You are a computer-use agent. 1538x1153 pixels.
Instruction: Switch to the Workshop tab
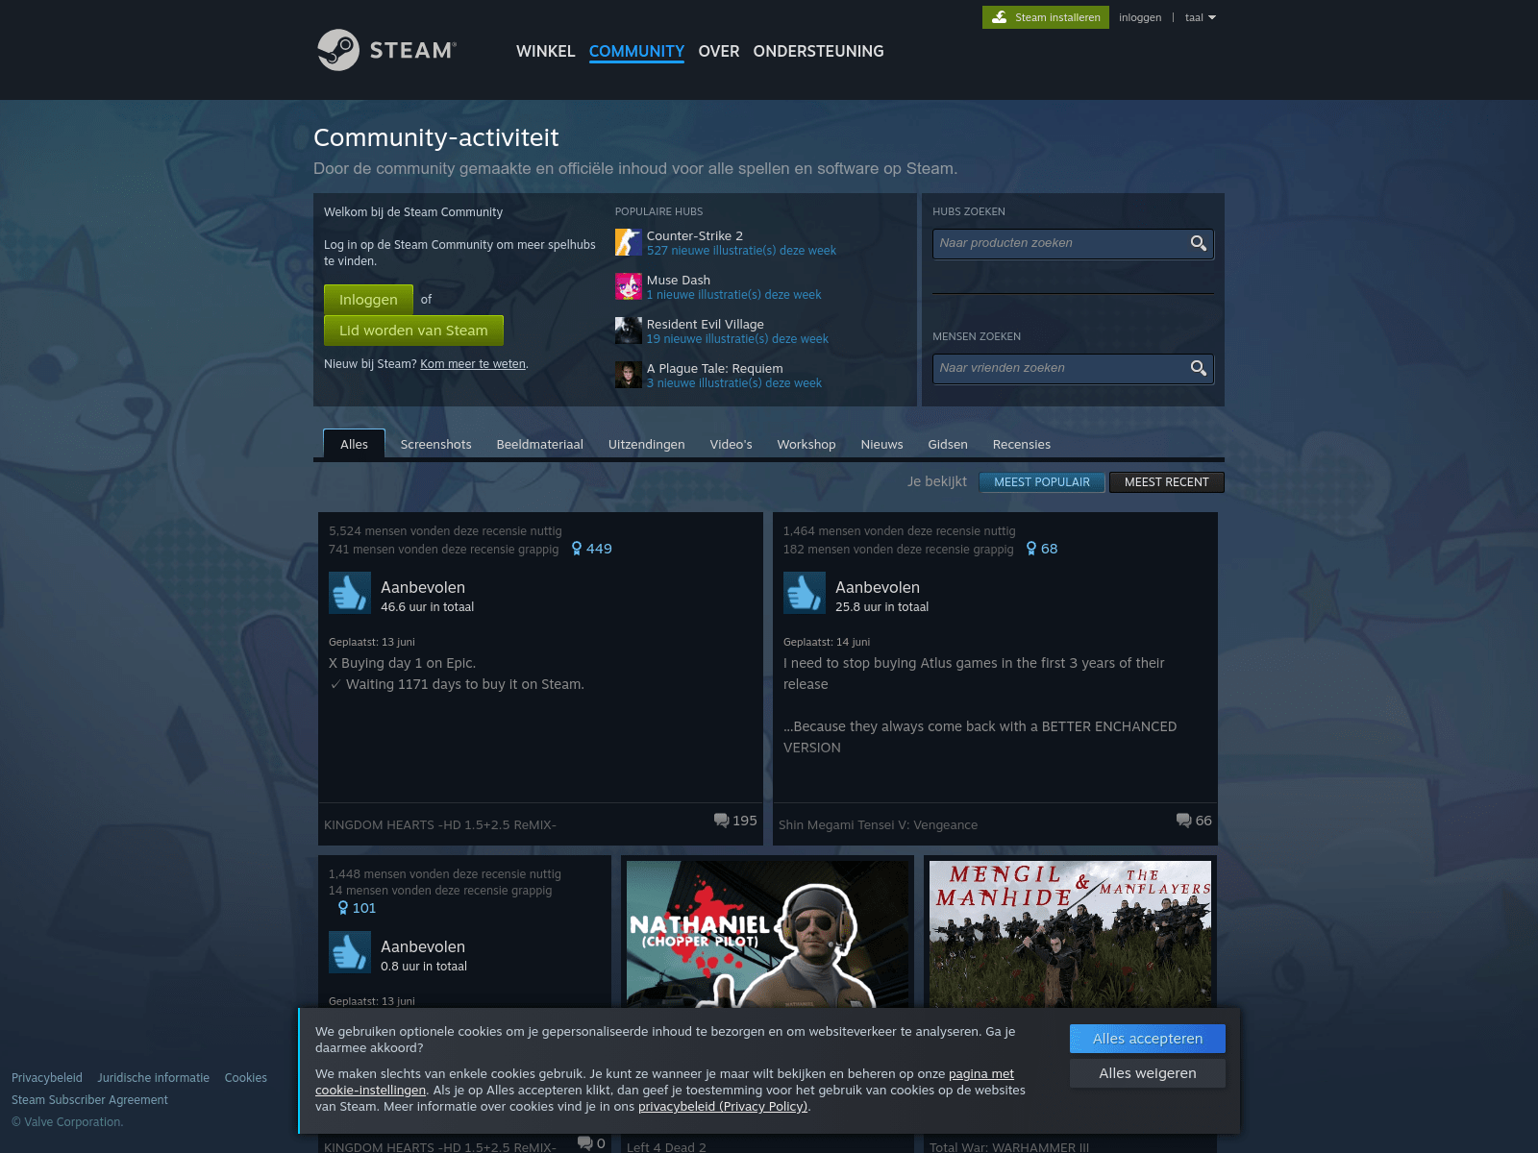click(806, 444)
